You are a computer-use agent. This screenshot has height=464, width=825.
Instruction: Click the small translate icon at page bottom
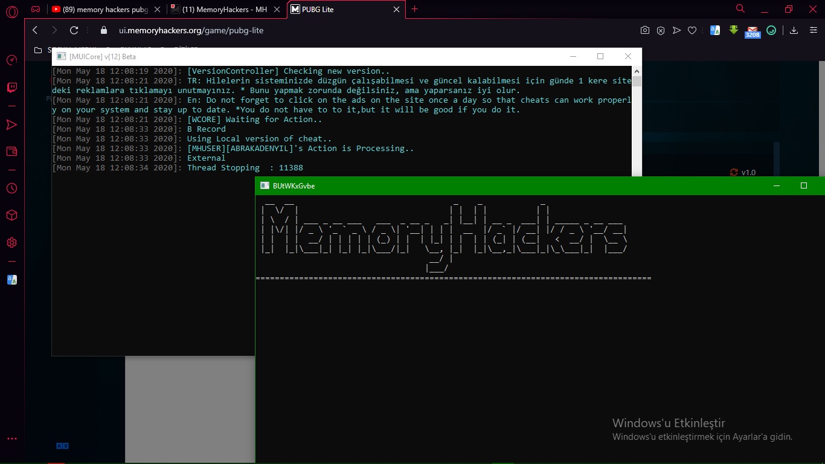(62, 446)
